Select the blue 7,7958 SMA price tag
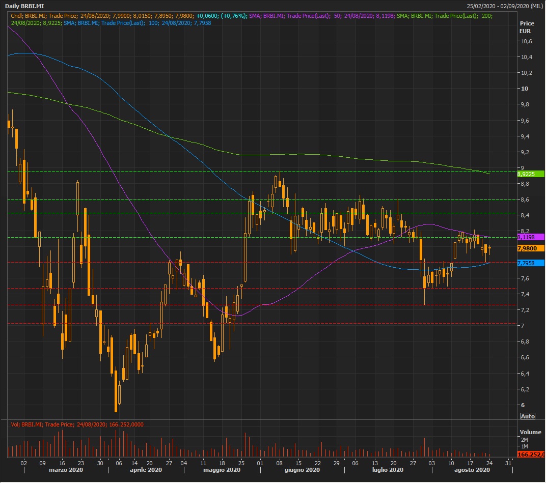The height and width of the screenshot is (483, 546). (x=530, y=263)
